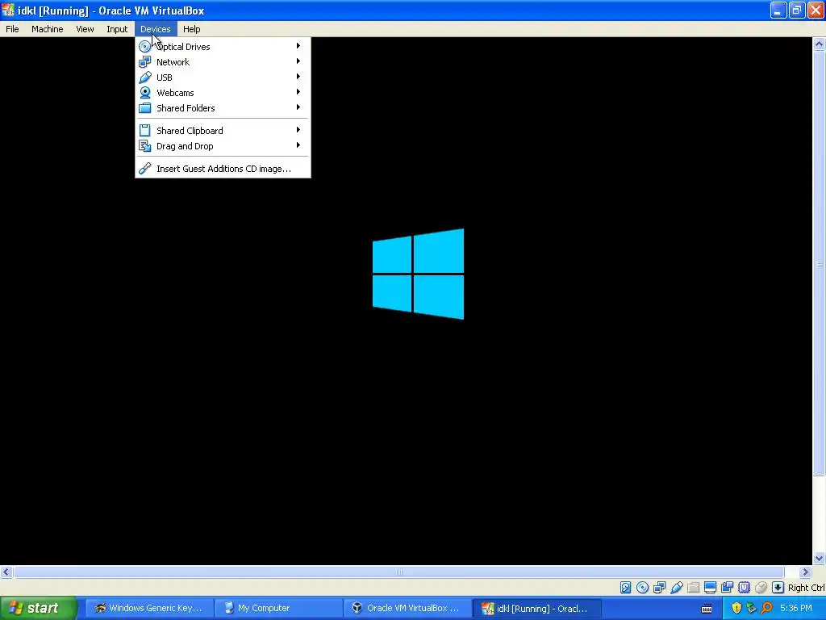
Task: Open the Webcams submenu entry
Action: 223,92
